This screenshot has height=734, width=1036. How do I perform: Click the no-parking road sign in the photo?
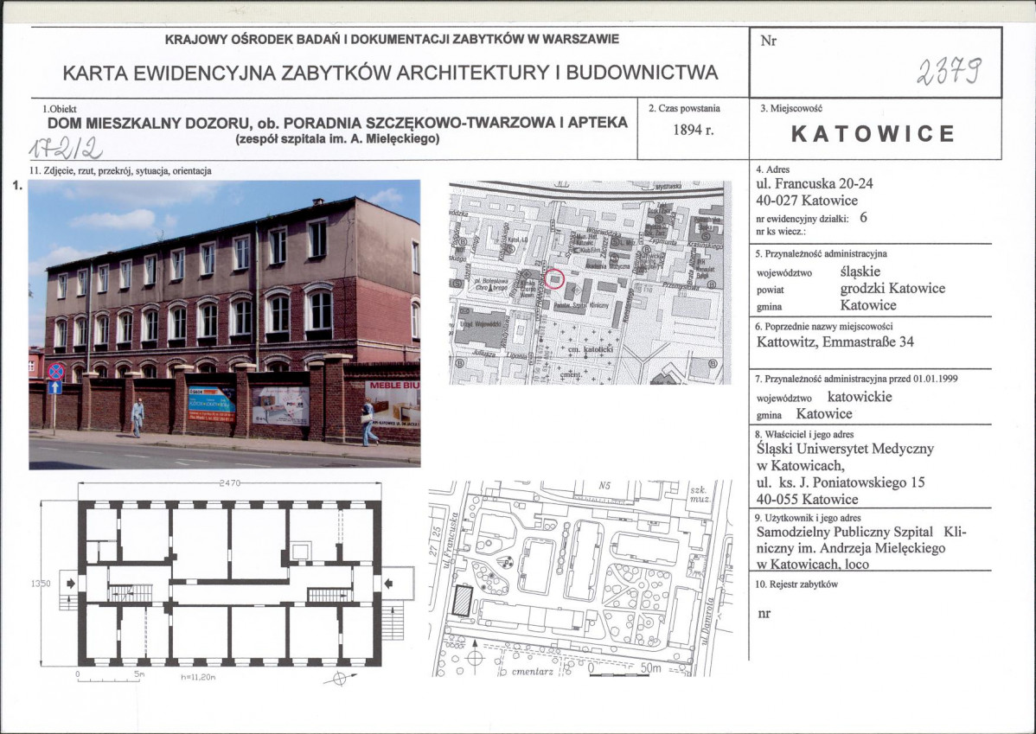[55, 372]
